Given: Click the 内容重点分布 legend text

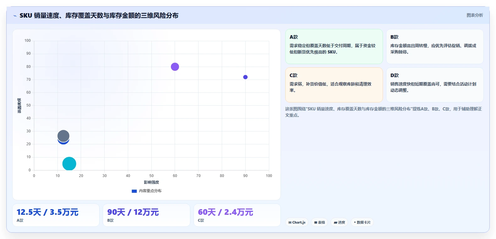Looking at the screenshot, I should (x=150, y=191).
